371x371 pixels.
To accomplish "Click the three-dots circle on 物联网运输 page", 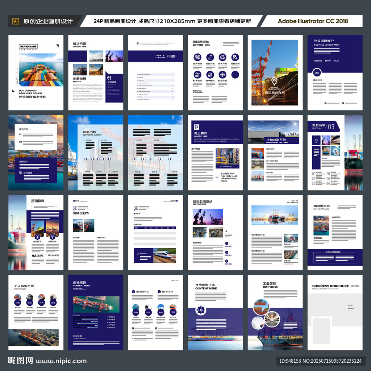I will [235, 75].
